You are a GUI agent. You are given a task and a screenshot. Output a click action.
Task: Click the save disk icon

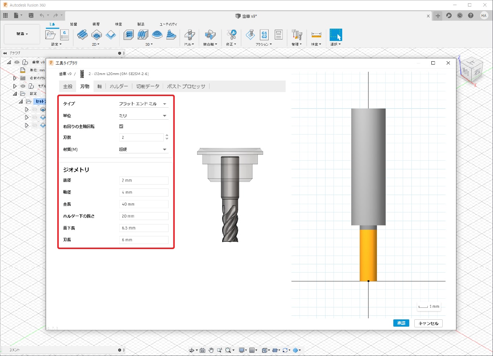(x=31, y=16)
